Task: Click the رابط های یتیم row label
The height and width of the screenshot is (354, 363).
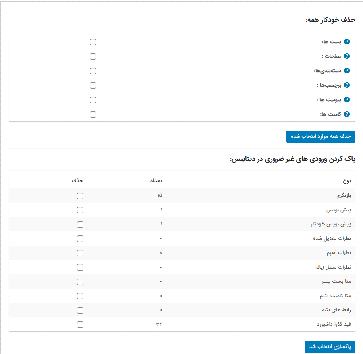Action: pyautogui.click(x=336, y=310)
